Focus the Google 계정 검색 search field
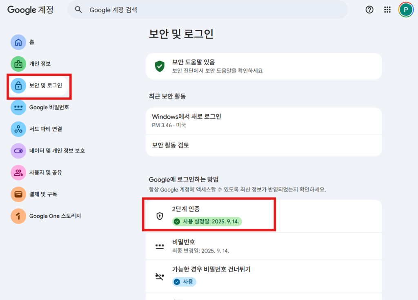The image size is (418, 300). pos(212,10)
